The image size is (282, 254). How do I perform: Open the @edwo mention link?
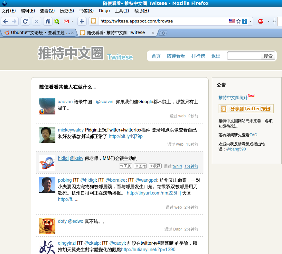(76, 221)
